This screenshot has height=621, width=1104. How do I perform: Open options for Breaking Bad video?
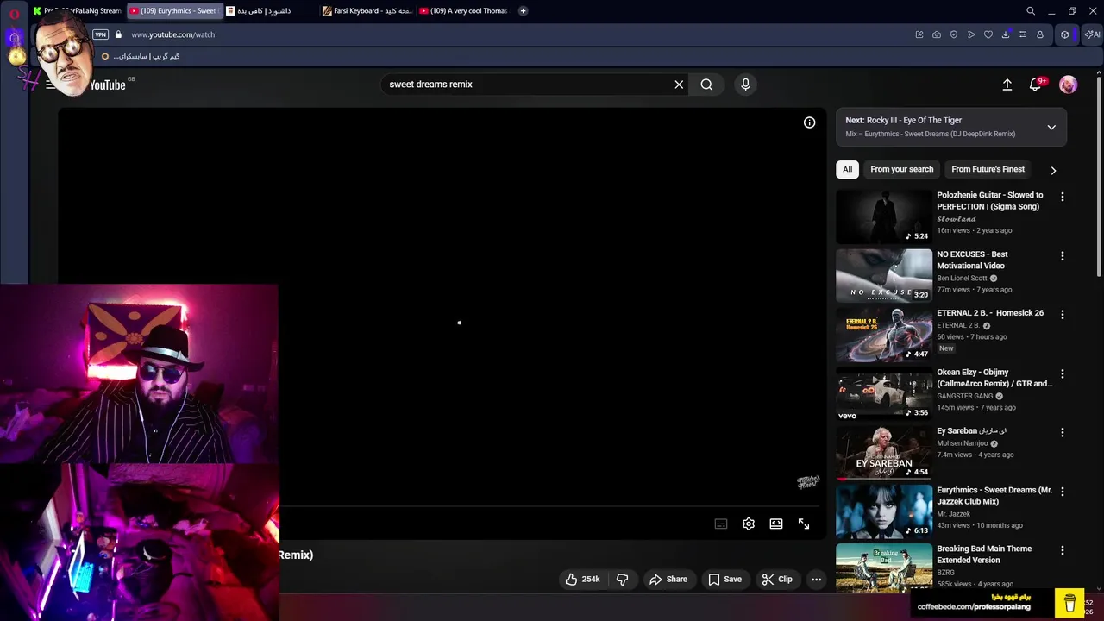[x=1063, y=550]
